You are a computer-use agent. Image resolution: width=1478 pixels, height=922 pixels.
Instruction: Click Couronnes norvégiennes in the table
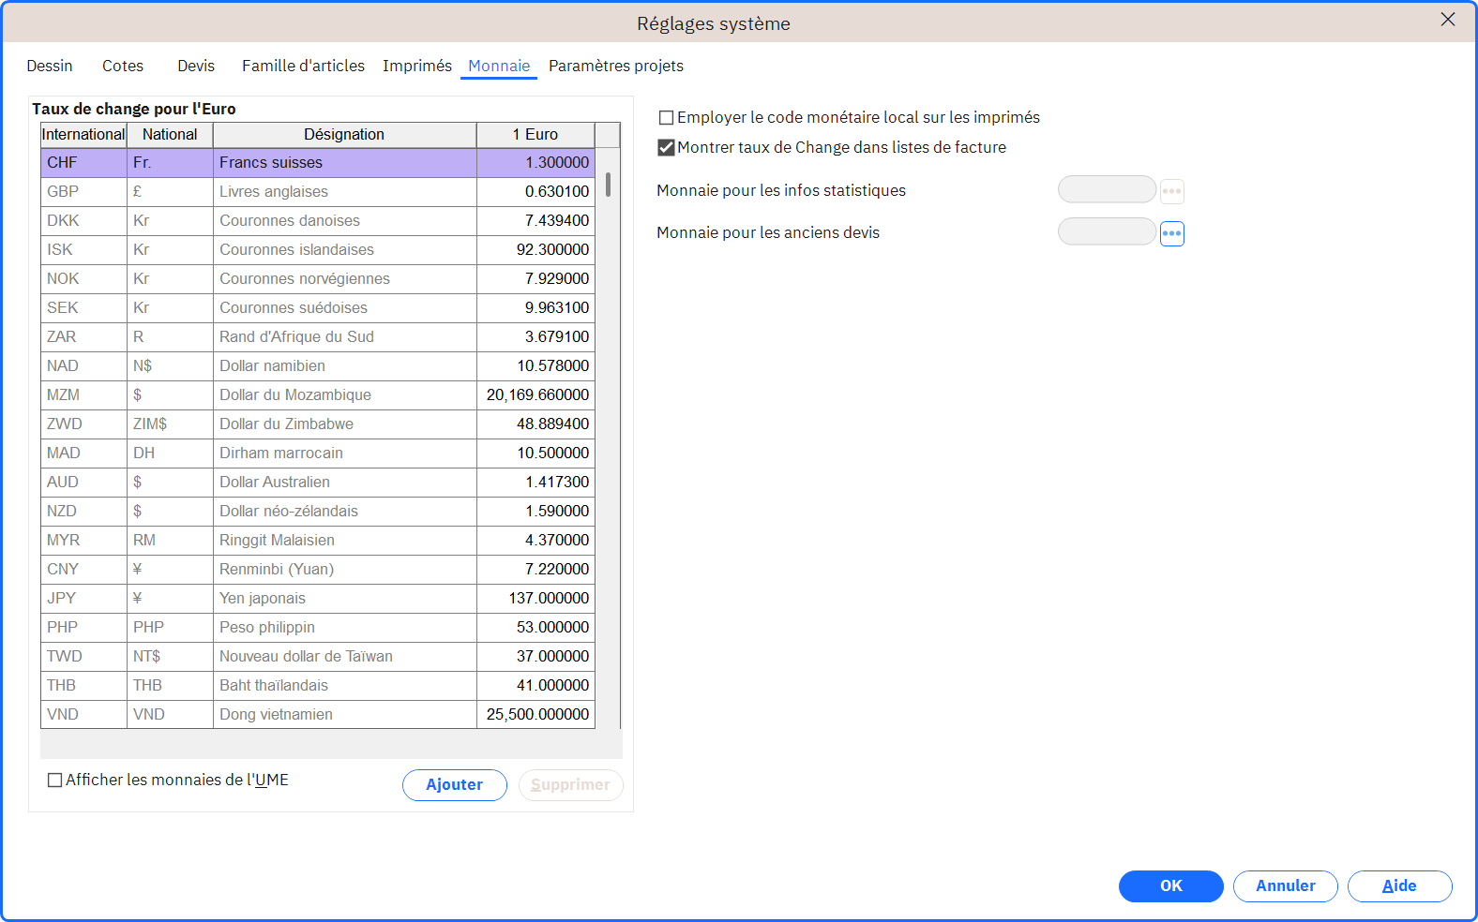click(344, 279)
